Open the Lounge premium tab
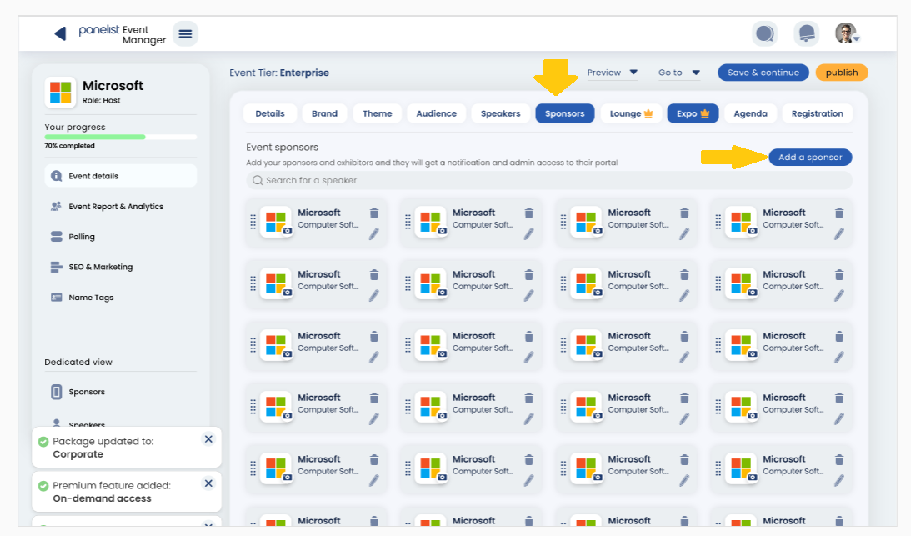Image resolution: width=911 pixels, height=536 pixels. 631,113
